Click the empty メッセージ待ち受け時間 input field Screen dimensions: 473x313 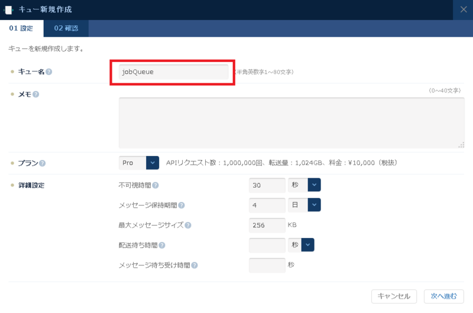coord(267,265)
